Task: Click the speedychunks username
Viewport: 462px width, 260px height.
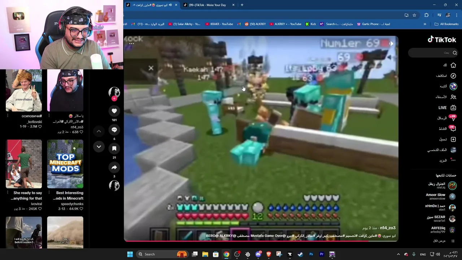Action: coord(72,204)
